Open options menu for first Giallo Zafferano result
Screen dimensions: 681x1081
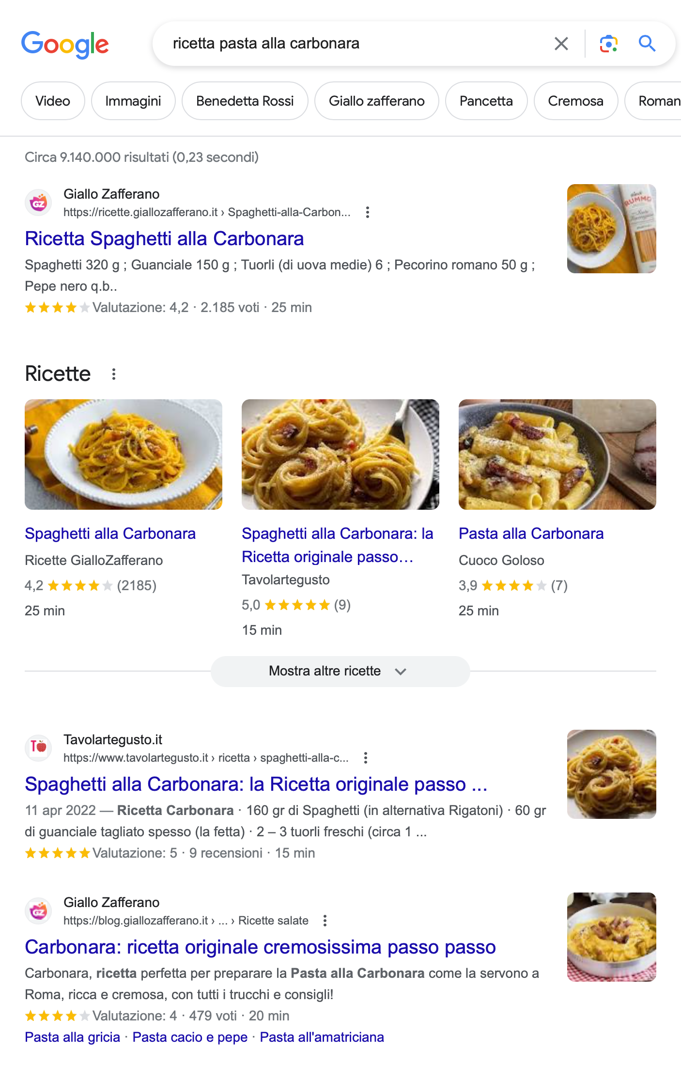368,212
